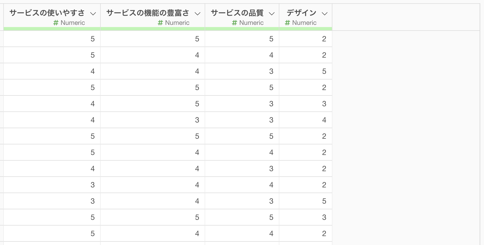Image resolution: width=484 pixels, height=245 pixels.
Task: Open the サービスの使いやすさ column dropdown arrow
Action: coord(93,14)
